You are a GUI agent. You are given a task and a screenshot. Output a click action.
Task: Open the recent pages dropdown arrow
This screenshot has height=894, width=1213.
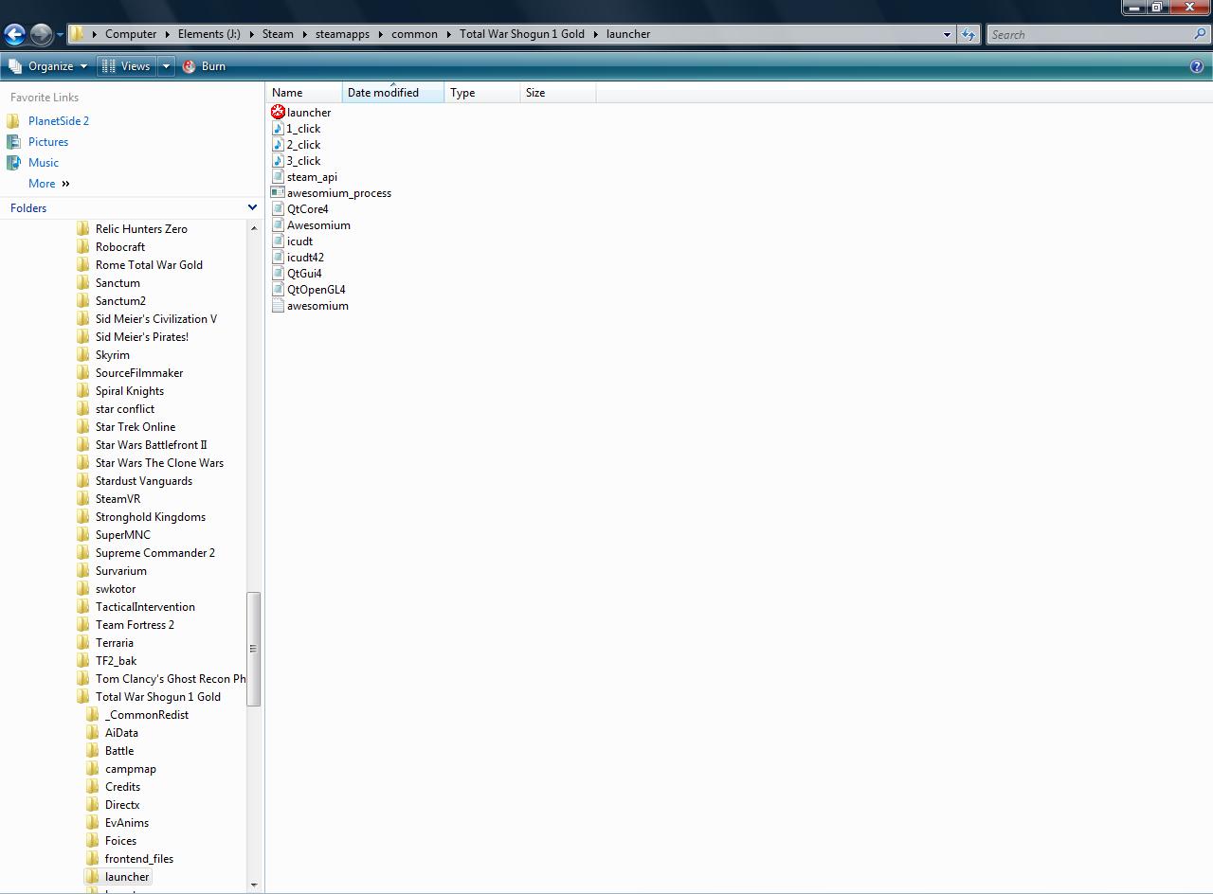pos(60,35)
